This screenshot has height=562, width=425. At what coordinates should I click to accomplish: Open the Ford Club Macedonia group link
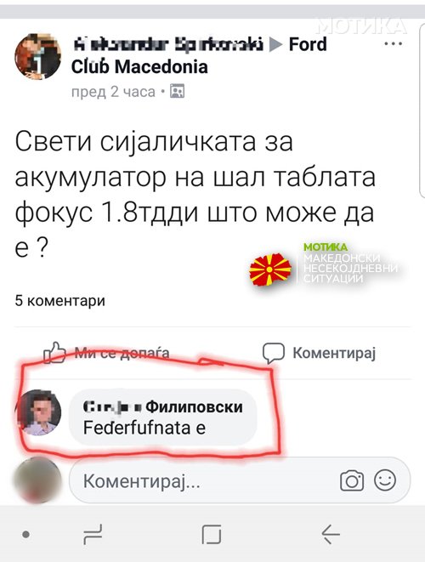pos(199,55)
